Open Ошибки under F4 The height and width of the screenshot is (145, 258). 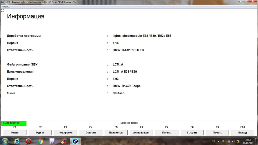(x=91, y=133)
